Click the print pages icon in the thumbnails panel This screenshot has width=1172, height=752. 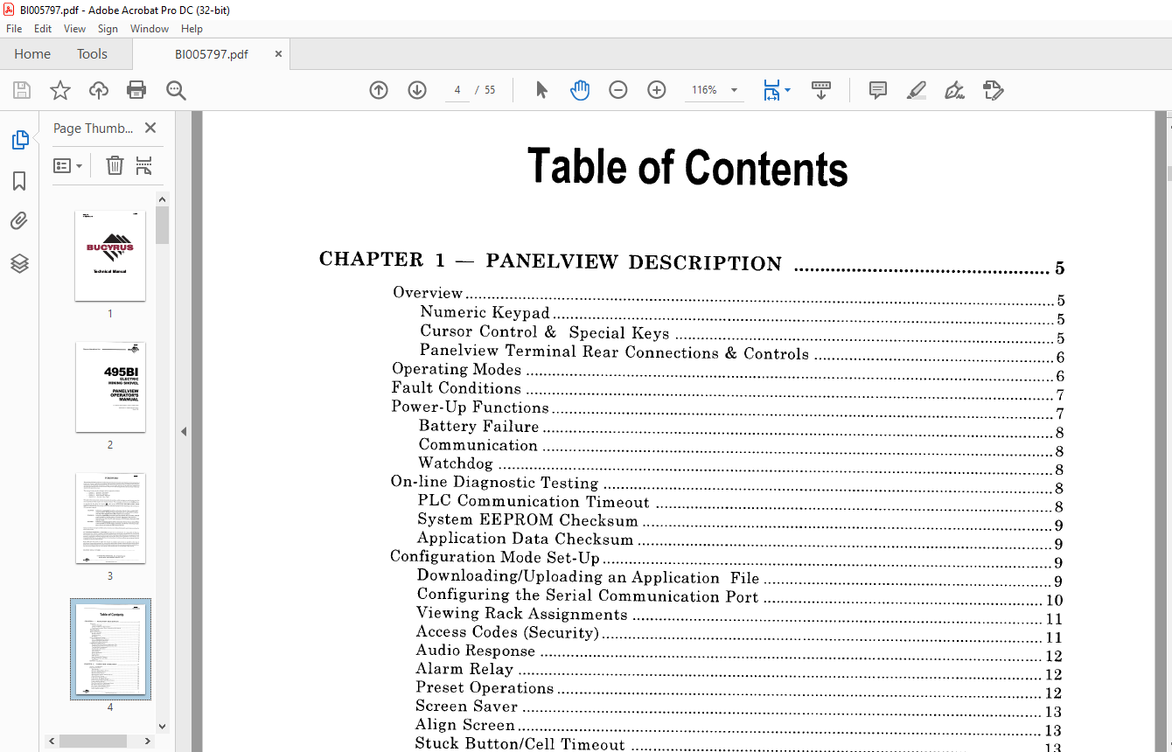click(x=144, y=165)
